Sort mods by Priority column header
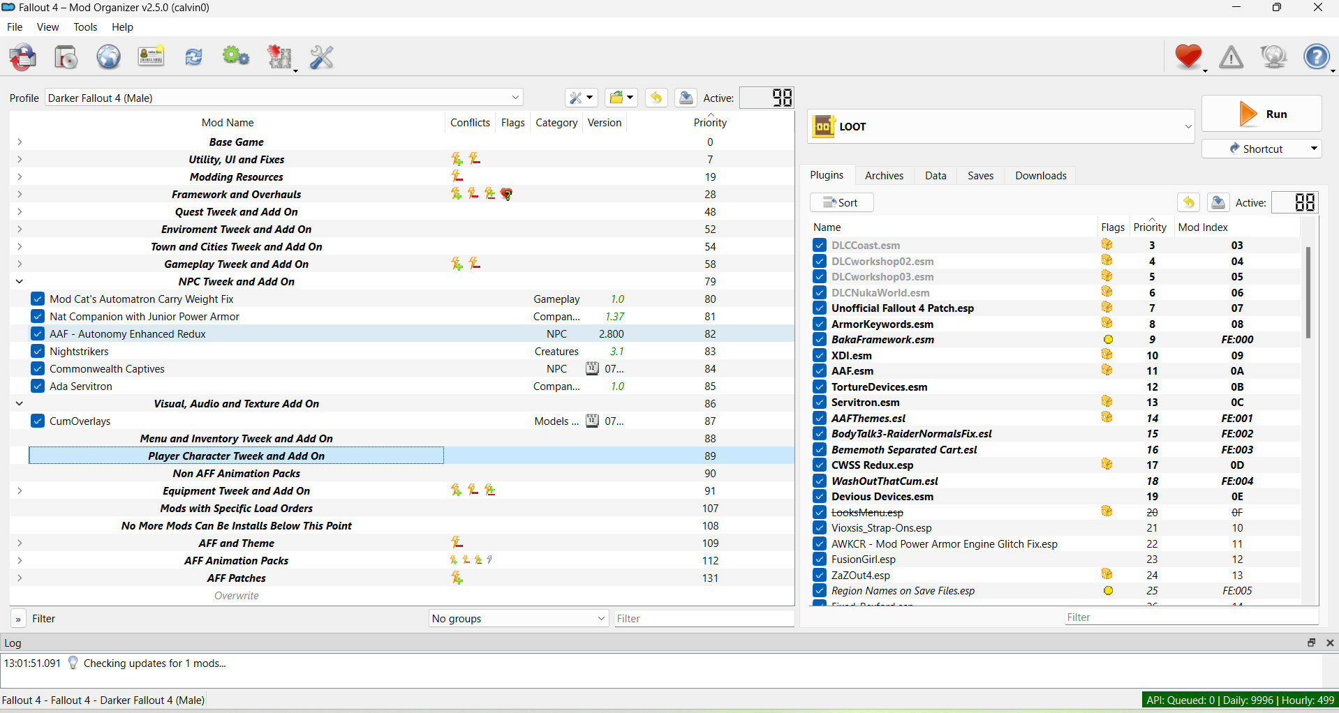Viewport: 1339px width, 713px height. tap(710, 123)
